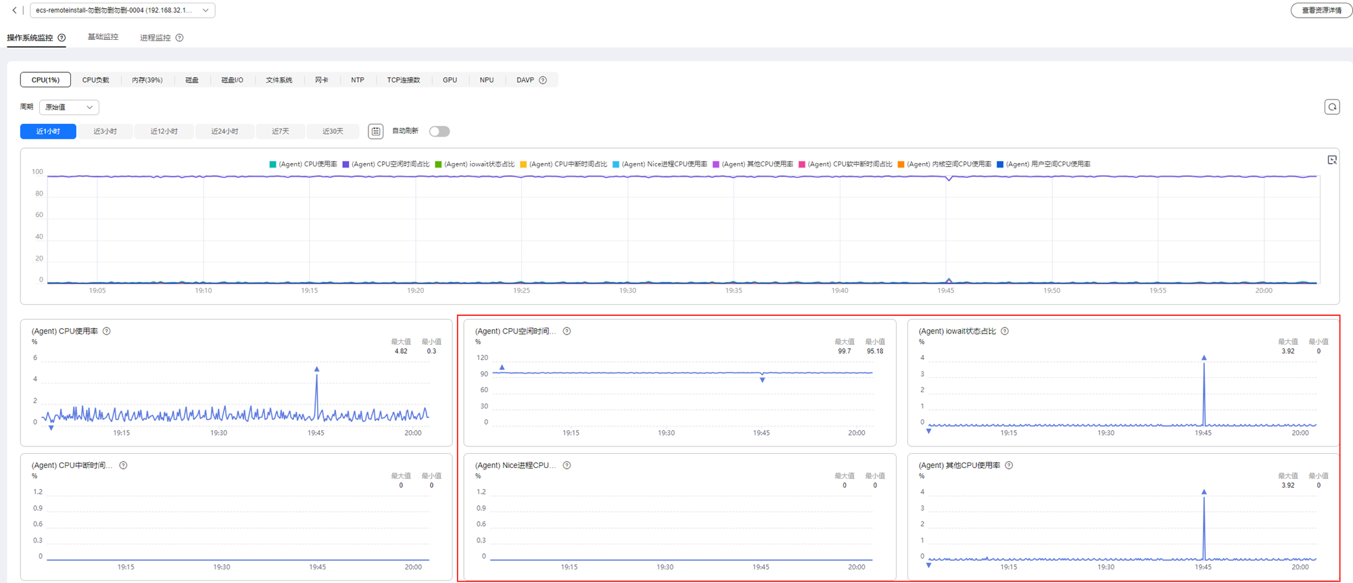The height and width of the screenshot is (583, 1353).
Task: Click the 99.7 maximum value of CPU空闲时间
Action: click(845, 352)
